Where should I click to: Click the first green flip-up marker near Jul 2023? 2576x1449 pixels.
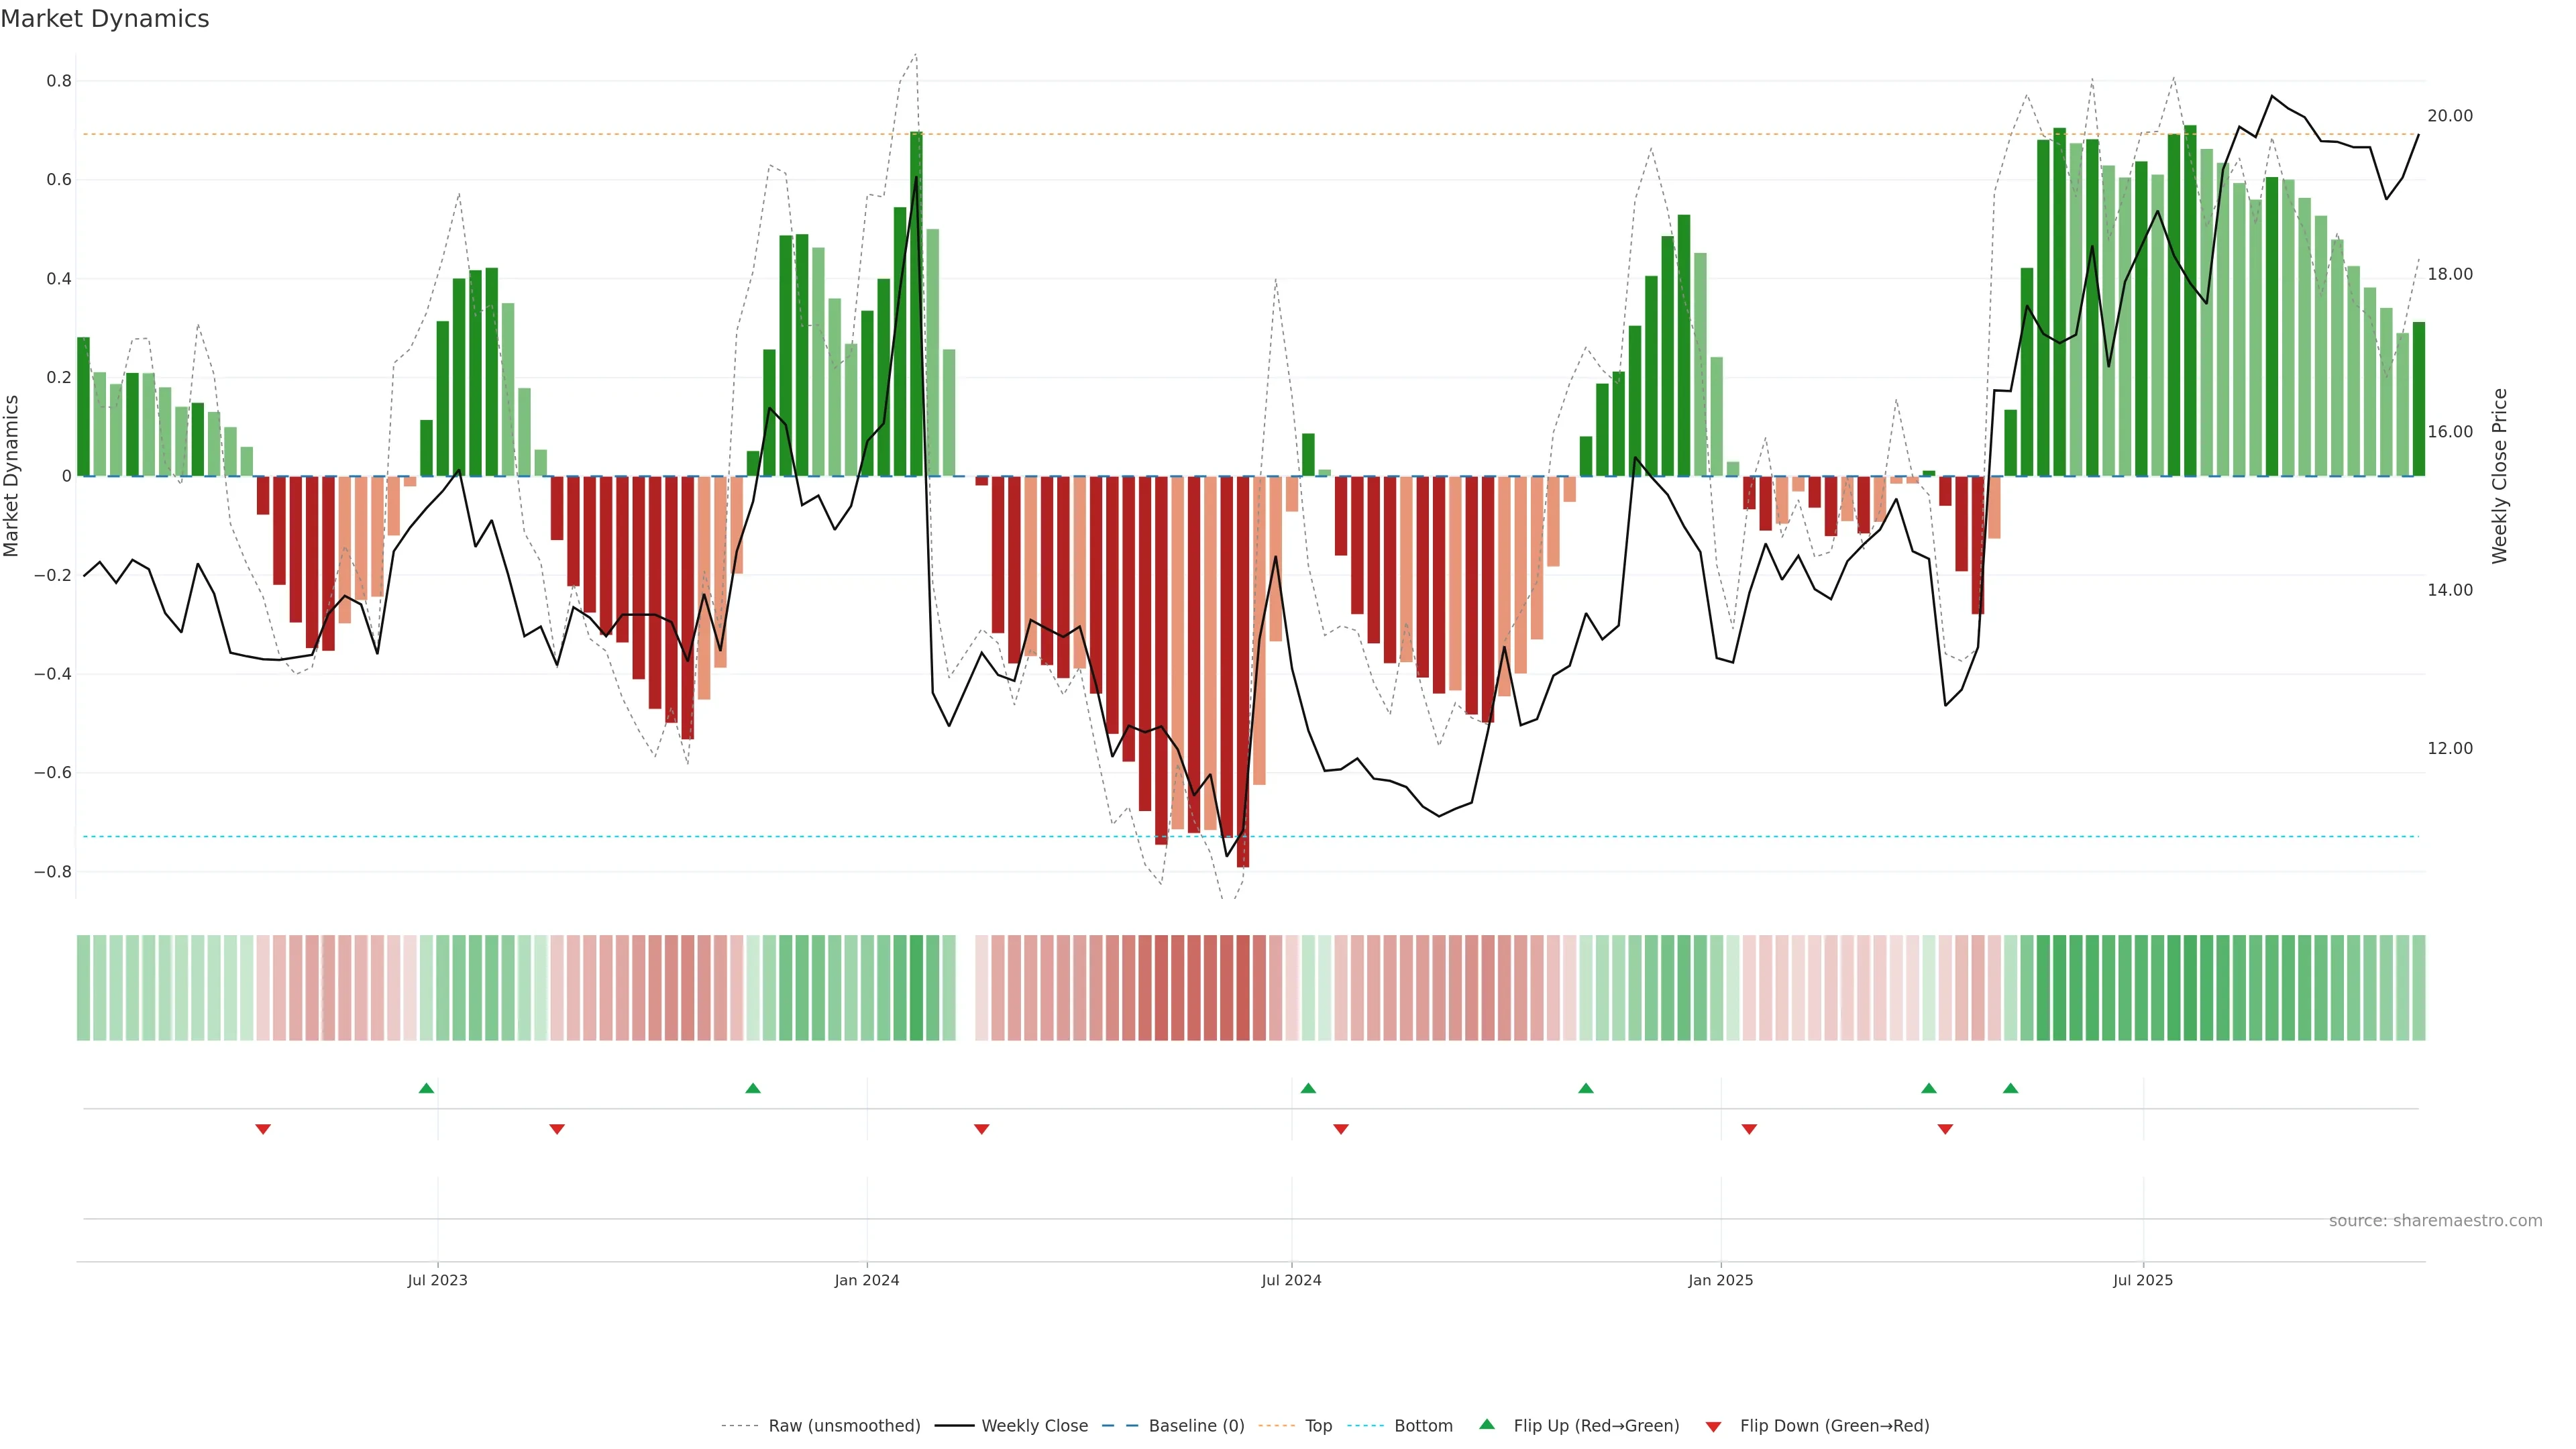pos(426,1088)
